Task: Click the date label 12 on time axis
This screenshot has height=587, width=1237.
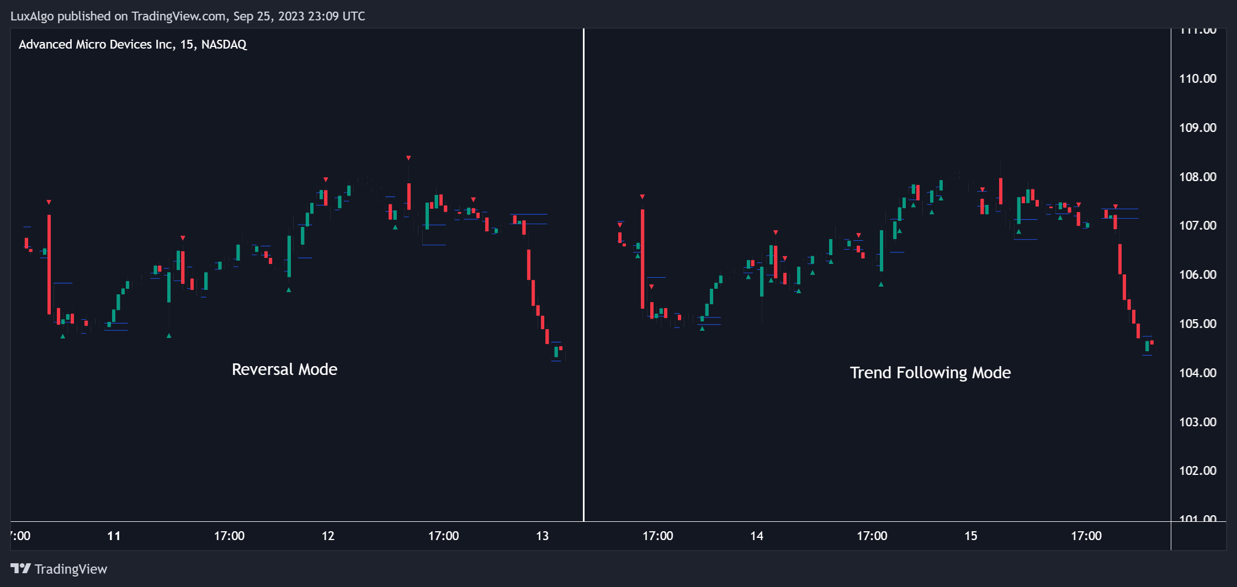Action: tap(328, 536)
